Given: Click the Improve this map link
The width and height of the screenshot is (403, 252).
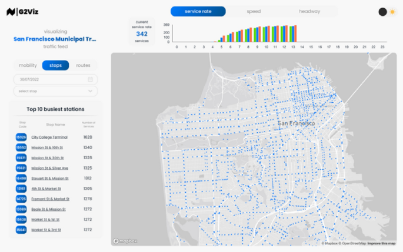Looking at the screenshot, I should coord(382,243).
